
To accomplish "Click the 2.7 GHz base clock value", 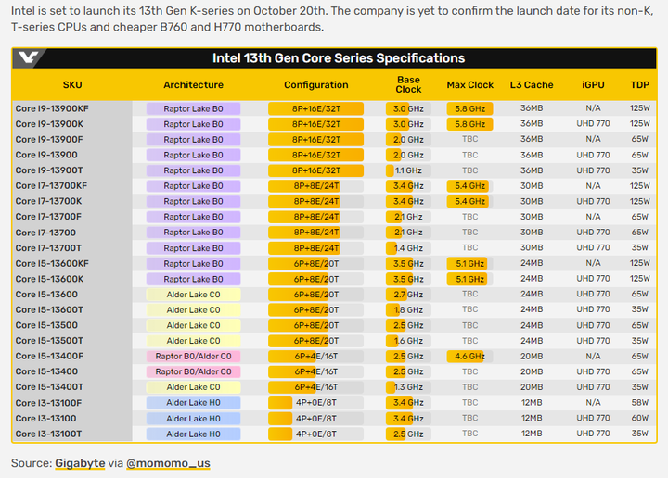I will click(408, 295).
